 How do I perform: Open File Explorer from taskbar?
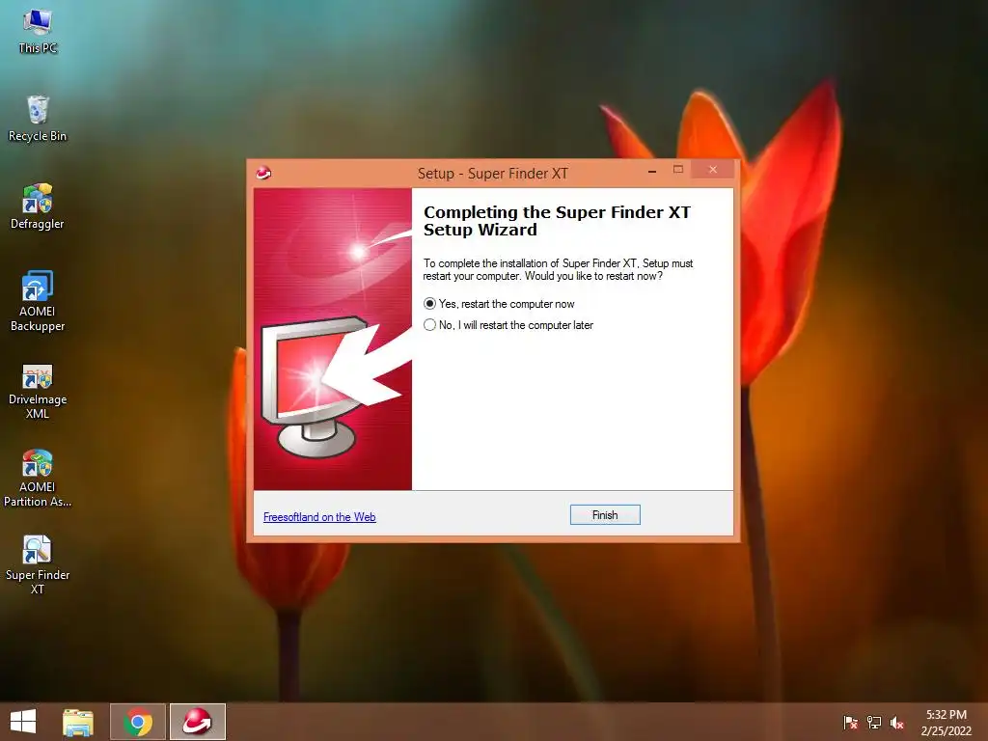(78, 722)
